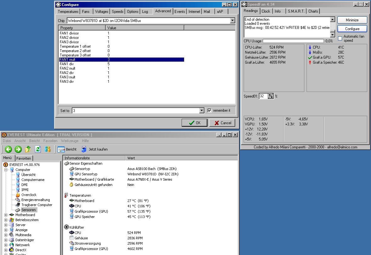
Task: Expand the Netzwerk tree node
Action: tap(6, 245)
